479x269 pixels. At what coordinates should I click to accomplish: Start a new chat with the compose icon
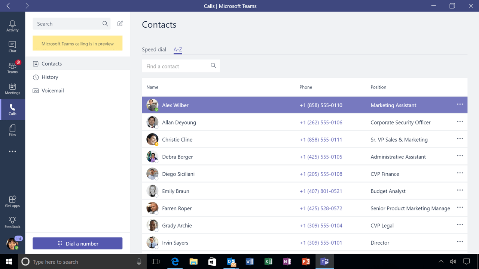120,23
